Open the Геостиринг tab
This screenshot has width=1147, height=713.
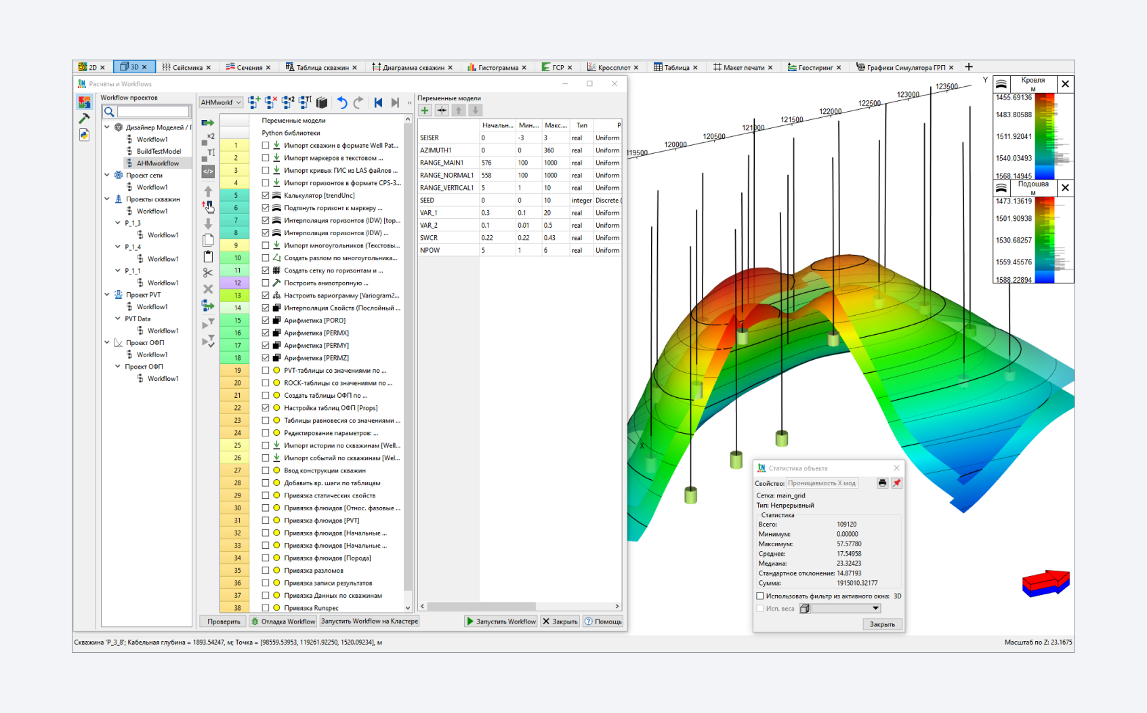coord(814,67)
